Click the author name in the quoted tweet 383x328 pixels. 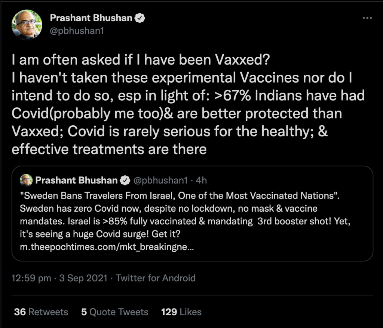click(76, 181)
